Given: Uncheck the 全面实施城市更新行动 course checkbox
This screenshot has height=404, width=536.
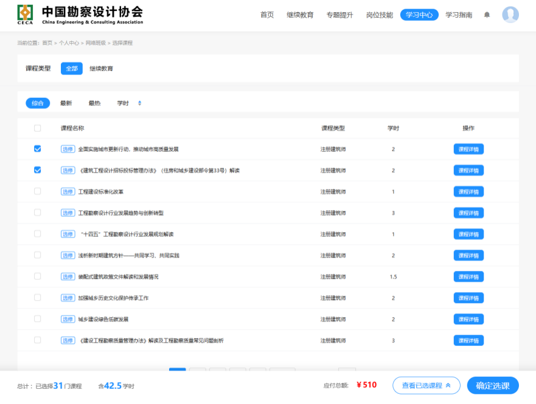Looking at the screenshot, I should (x=38, y=149).
